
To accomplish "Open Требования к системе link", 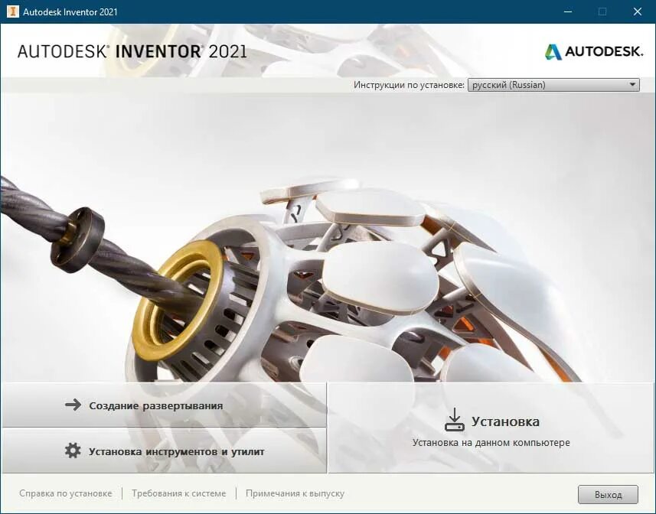I will (x=178, y=493).
